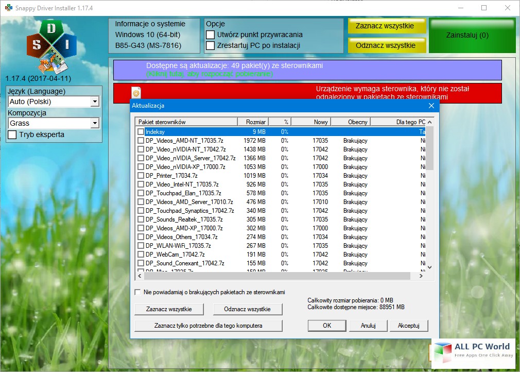
Task: Select DP_Videos_AMD_Server_17010.7z row
Action: (x=280, y=202)
